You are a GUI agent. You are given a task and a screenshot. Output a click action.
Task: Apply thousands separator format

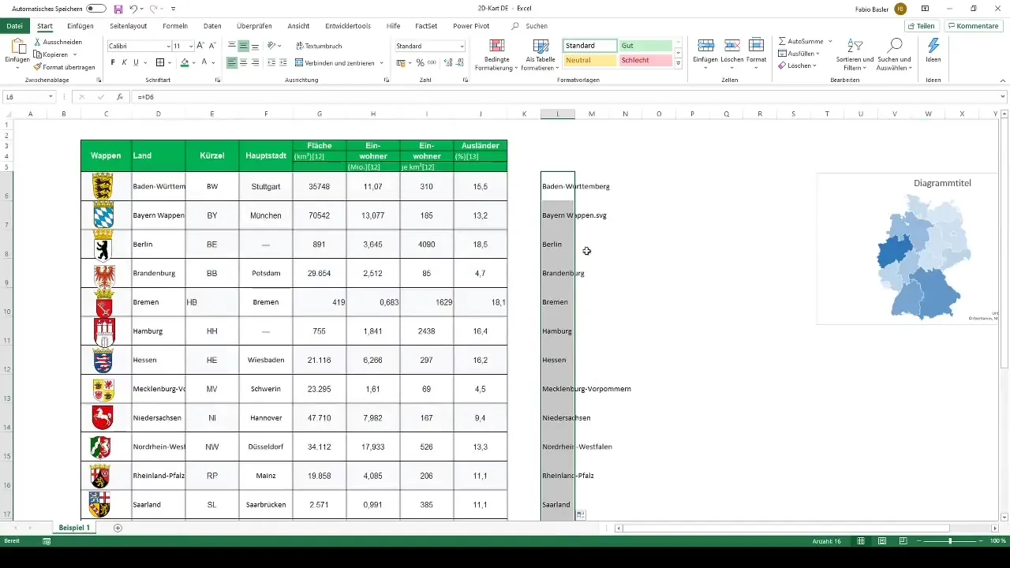432,62
